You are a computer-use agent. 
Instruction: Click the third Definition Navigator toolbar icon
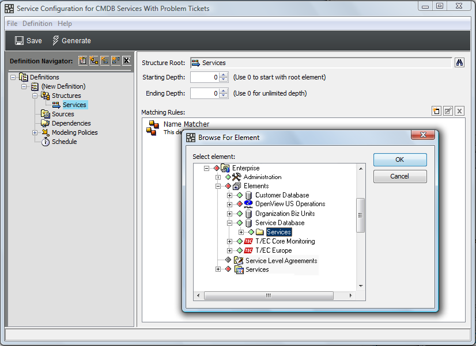(x=104, y=60)
